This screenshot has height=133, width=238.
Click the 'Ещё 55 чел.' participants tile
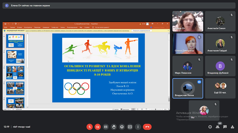(x=220, y=88)
